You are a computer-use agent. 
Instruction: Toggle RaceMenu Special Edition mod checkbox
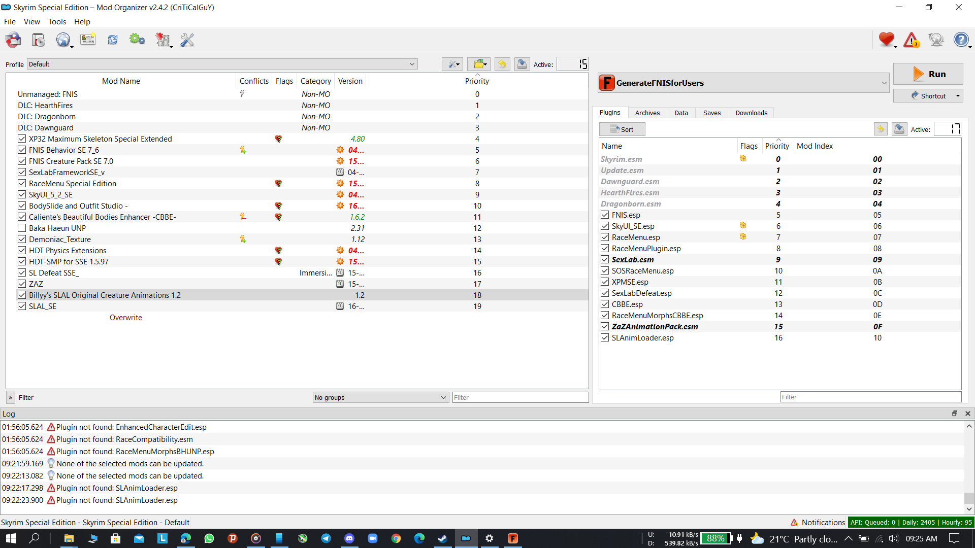pyautogui.click(x=22, y=183)
